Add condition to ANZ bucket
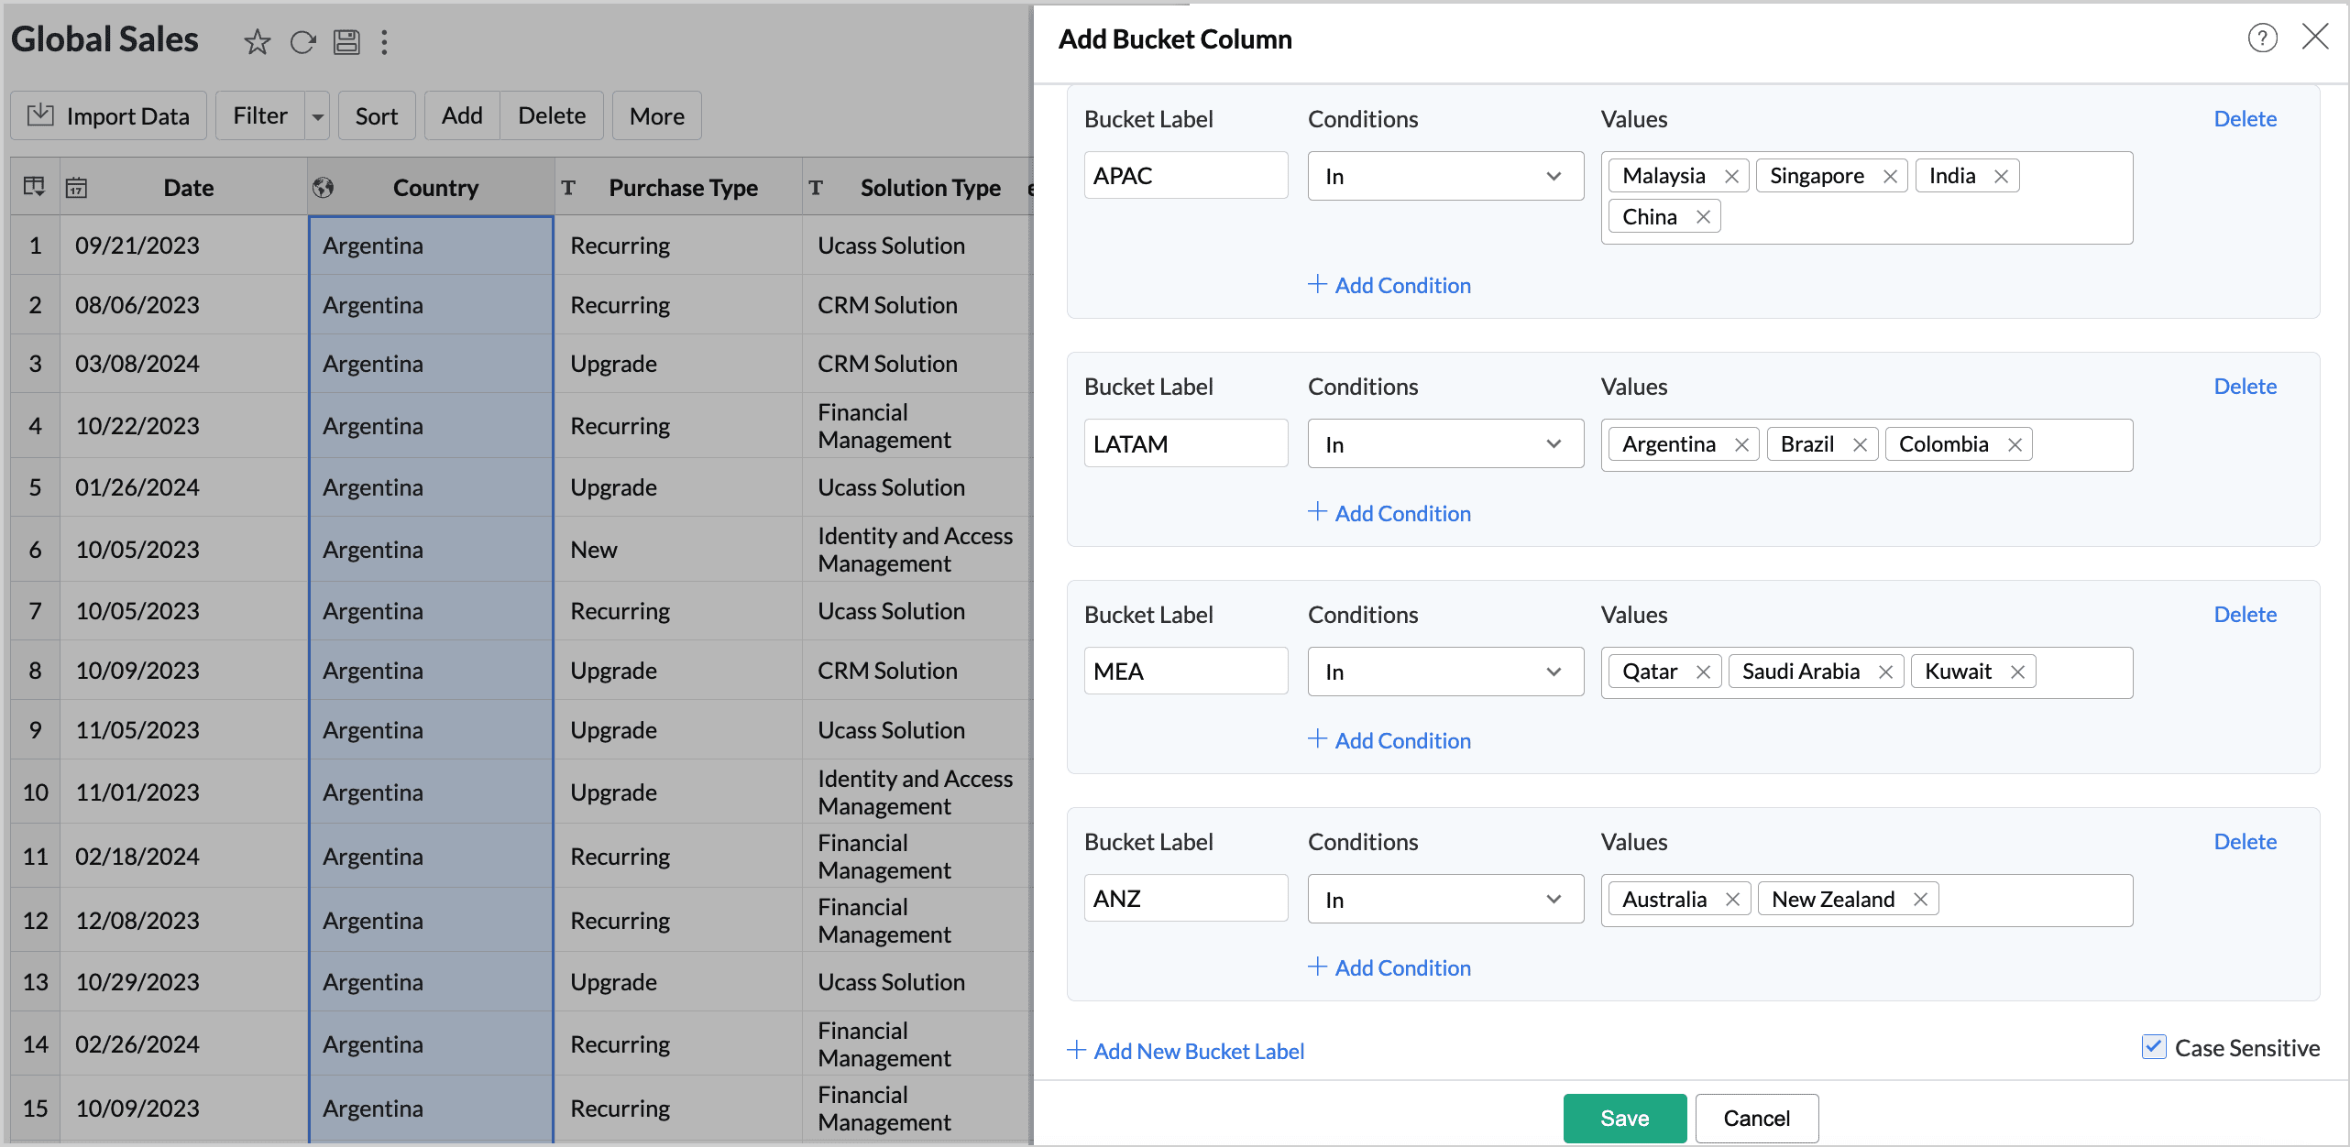This screenshot has width=2350, height=1147. coord(1389,967)
